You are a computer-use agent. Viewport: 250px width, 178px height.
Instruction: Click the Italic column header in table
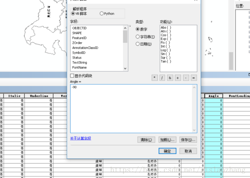14,96
